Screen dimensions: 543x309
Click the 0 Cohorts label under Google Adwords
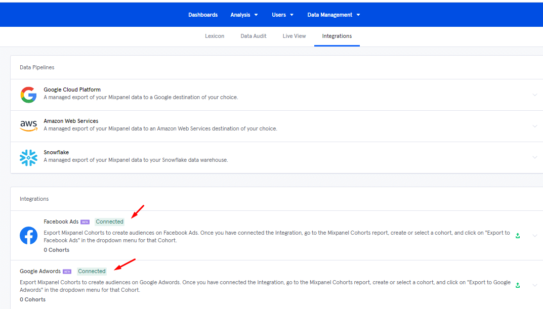(32, 300)
